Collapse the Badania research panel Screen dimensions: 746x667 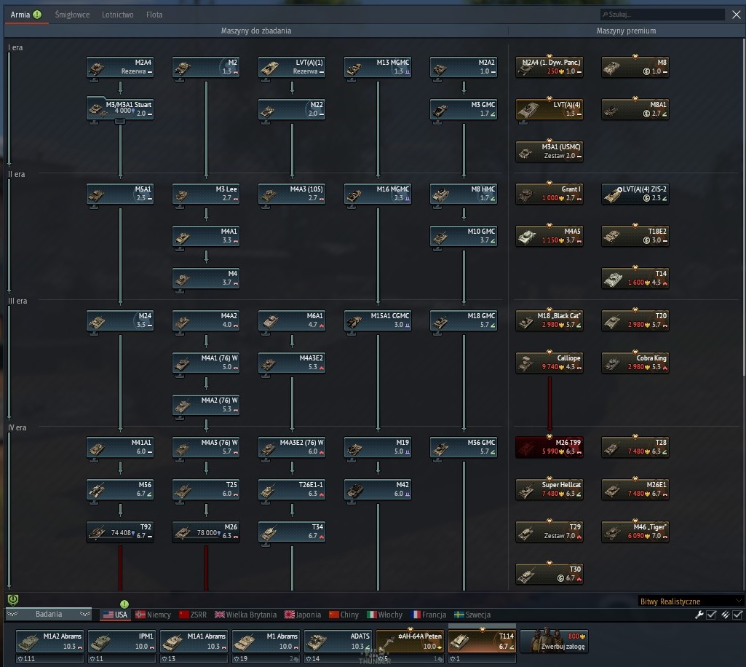(x=49, y=614)
